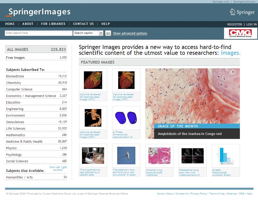258x202 pixels.
Task: Open Physics subject
Action: click(x=36, y=148)
